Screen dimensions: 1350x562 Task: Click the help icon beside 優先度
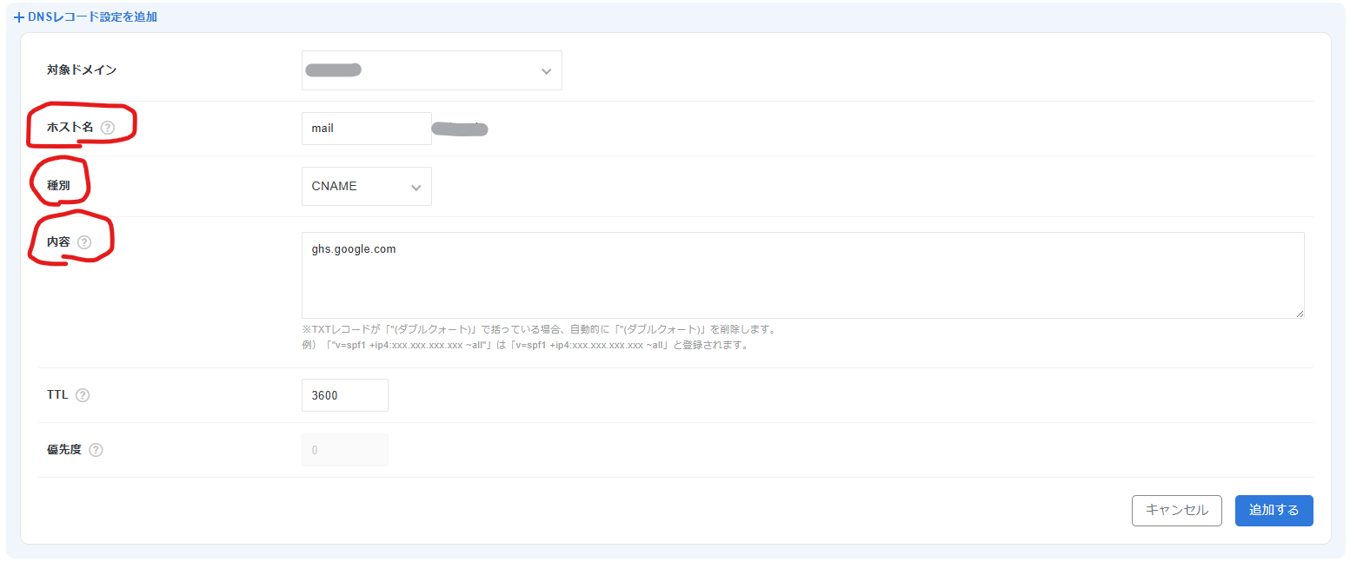pos(96,450)
